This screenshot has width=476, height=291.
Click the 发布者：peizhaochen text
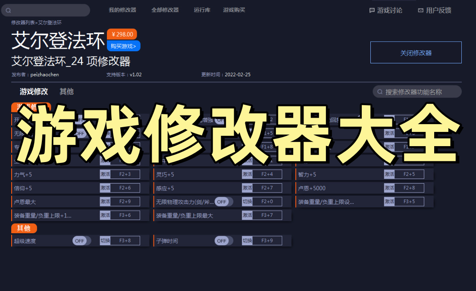point(35,75)
